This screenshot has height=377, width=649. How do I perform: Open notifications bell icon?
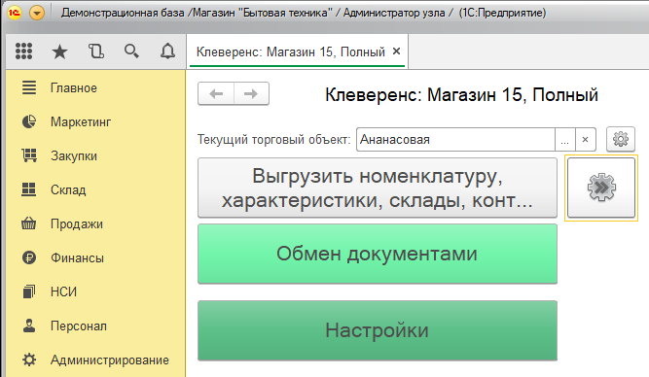click(167, 51)
